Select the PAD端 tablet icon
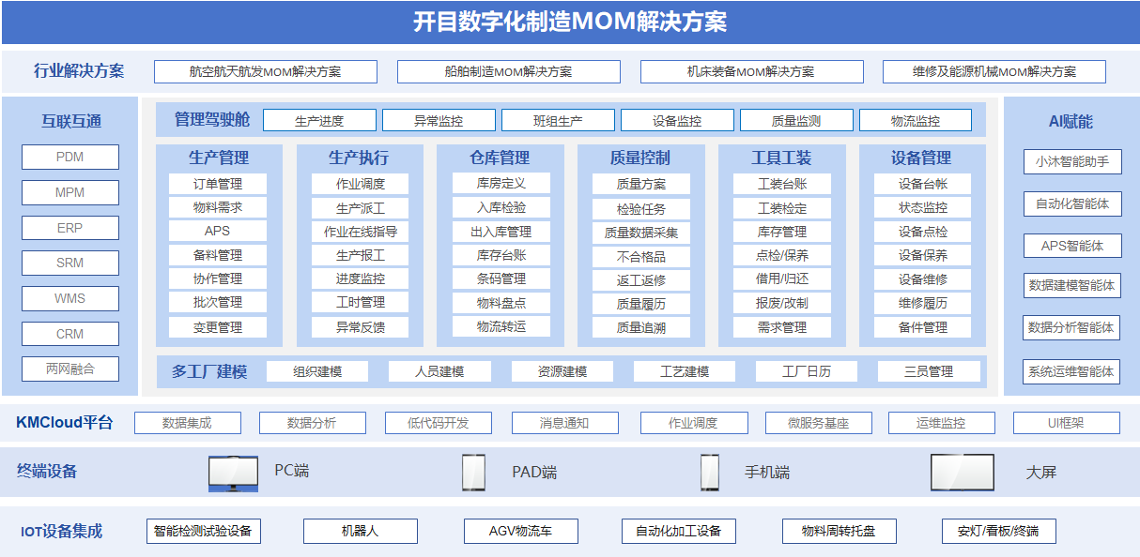 coord(474,472)
